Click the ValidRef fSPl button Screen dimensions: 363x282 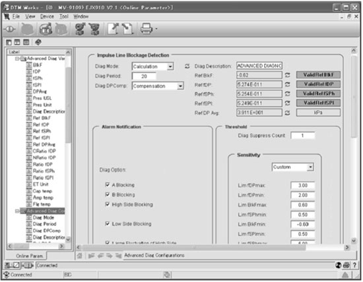tap(319, 103)
